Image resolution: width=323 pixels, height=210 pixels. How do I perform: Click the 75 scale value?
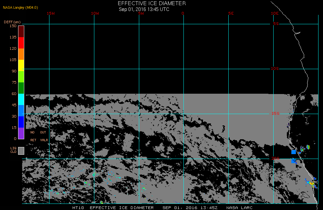pos(14,83)
